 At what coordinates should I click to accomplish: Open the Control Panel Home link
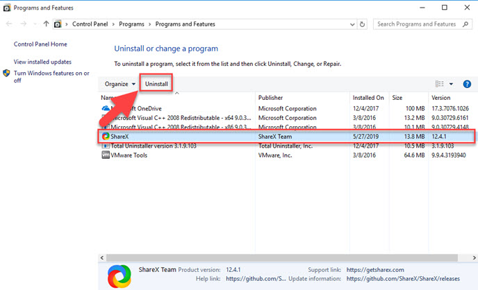[40, 44]
